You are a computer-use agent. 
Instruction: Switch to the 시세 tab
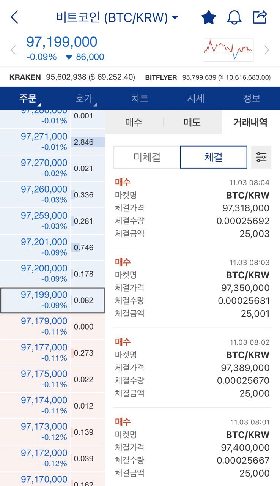click(x=196, y=98)
